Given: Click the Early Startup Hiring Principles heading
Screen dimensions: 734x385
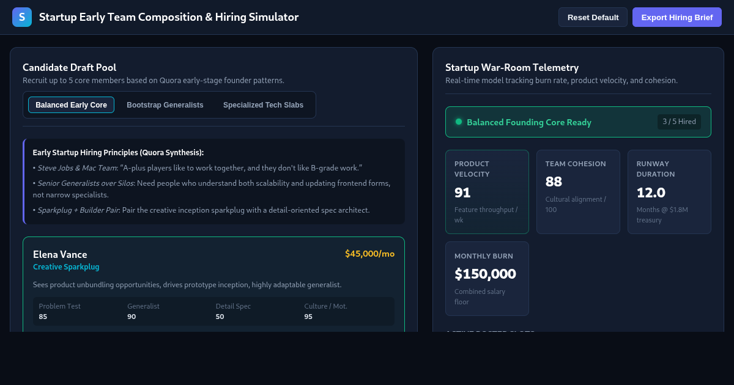Looking at the screenshot, I should 118,152.
